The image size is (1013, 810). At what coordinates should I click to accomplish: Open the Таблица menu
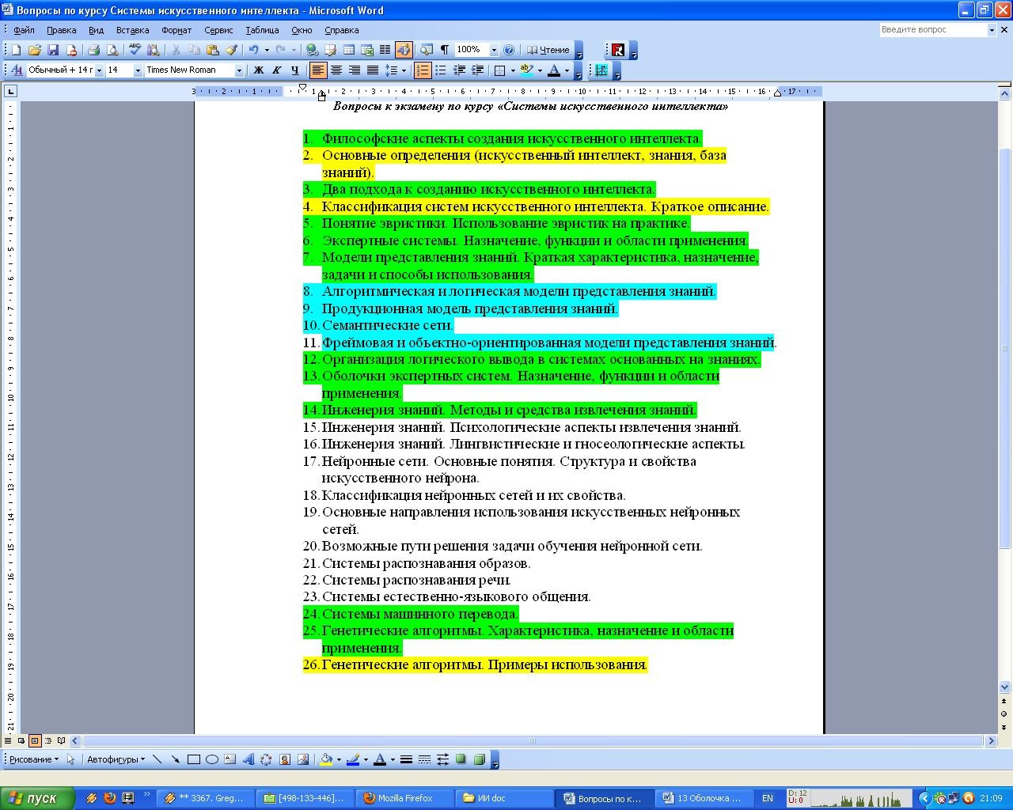click(261, 30)
